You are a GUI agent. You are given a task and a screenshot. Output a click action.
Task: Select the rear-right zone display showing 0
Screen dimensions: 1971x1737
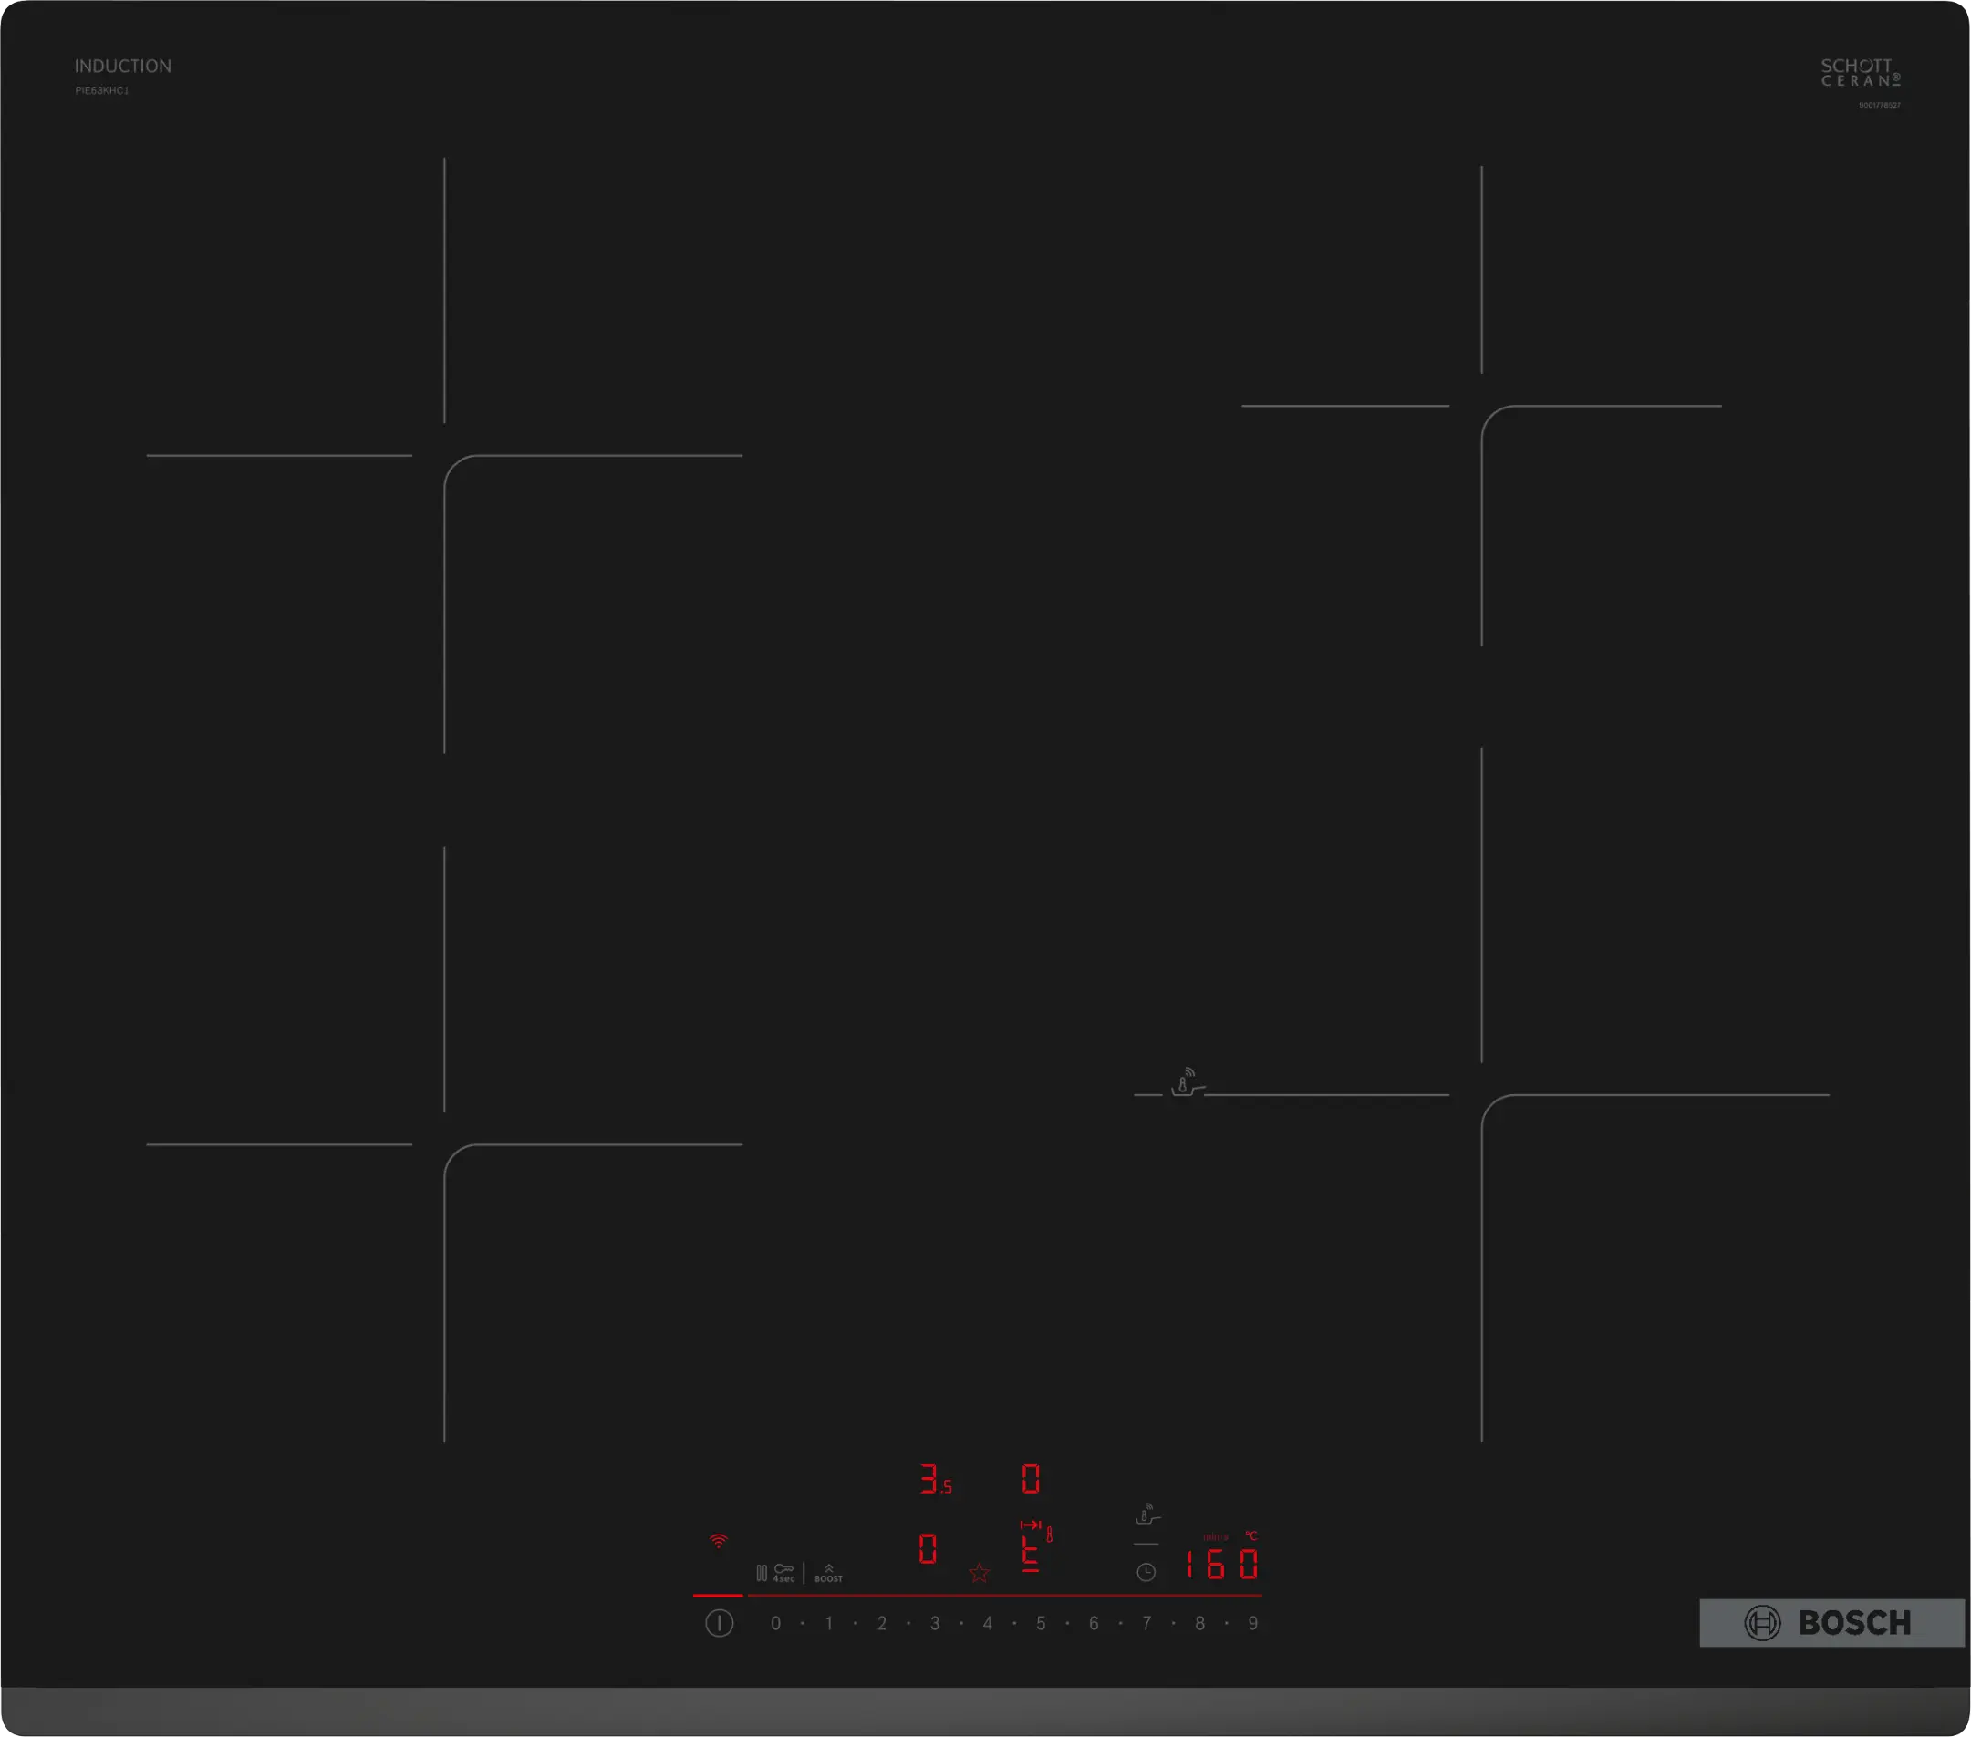click(x=1031, y=1479)
